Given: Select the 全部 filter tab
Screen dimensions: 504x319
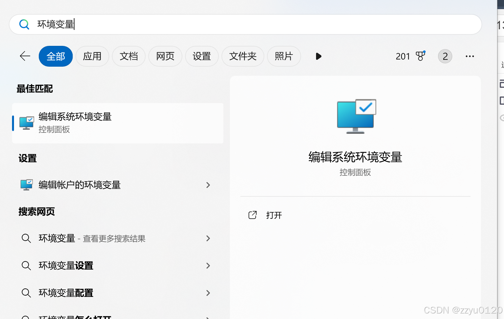Looking at the screenshot, I should (x=56, y=56).
